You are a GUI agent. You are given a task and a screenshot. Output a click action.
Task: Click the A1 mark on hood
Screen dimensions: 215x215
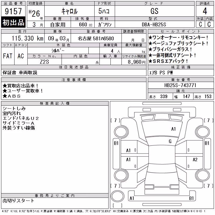(x=173, y=129)
